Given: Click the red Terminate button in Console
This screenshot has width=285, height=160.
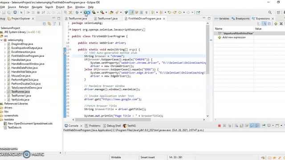Looking at the screenshot, I should tap(220, 125).
